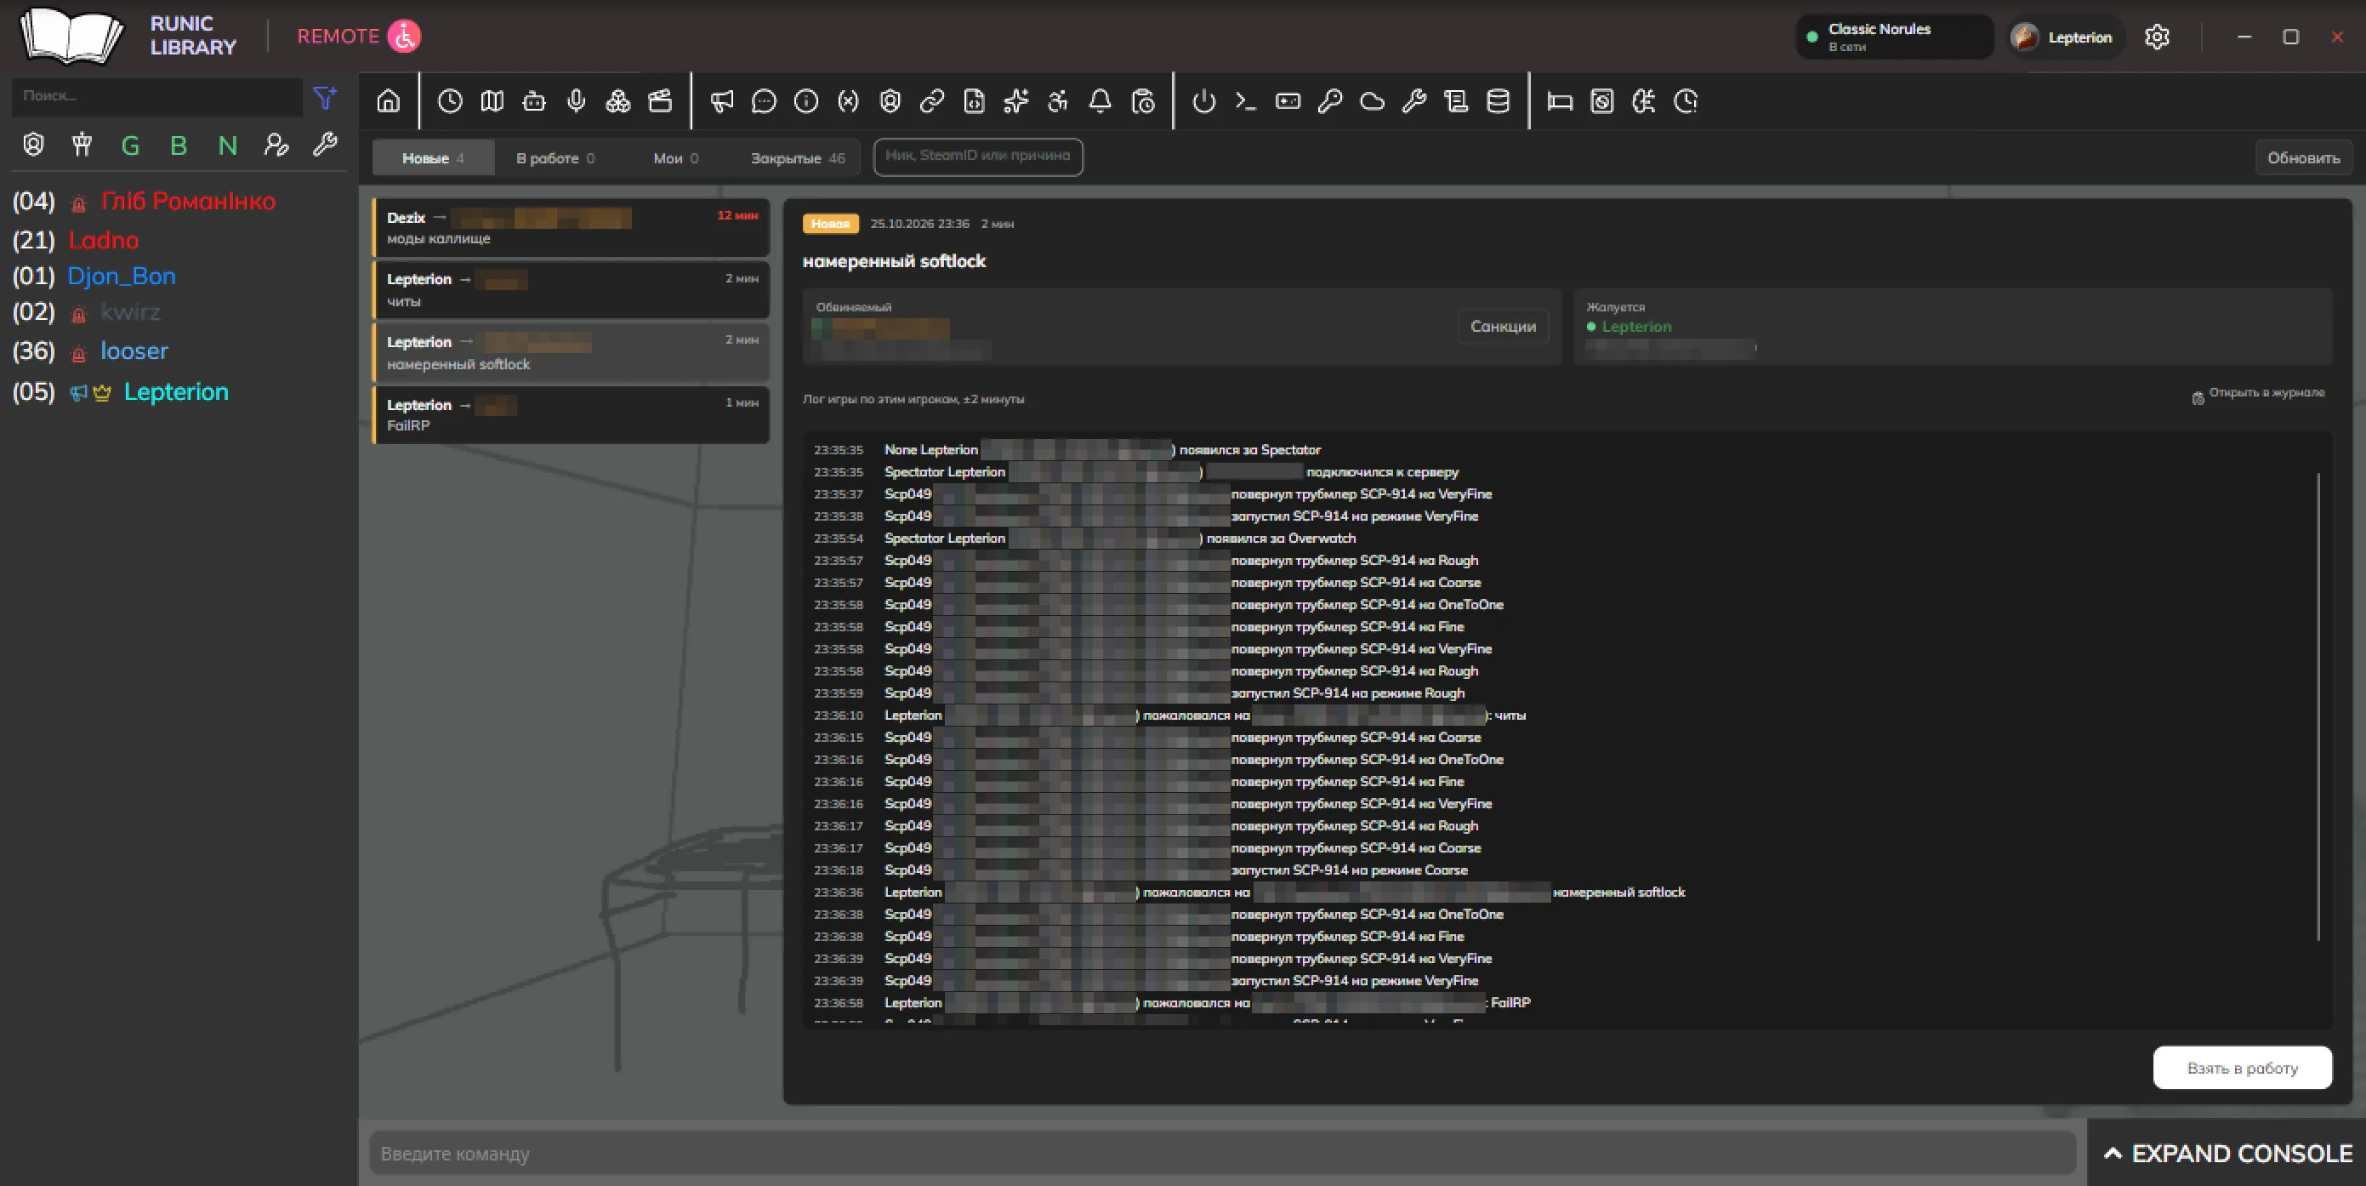Select the Dezix report моды каллище
Viewport: 2366px width, 1186px height.
(572, 228)
